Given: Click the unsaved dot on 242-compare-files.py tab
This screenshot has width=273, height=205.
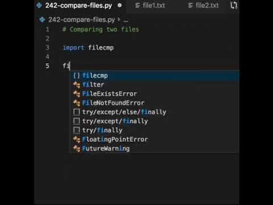Looking at the screenshot, I should [119, 5].
